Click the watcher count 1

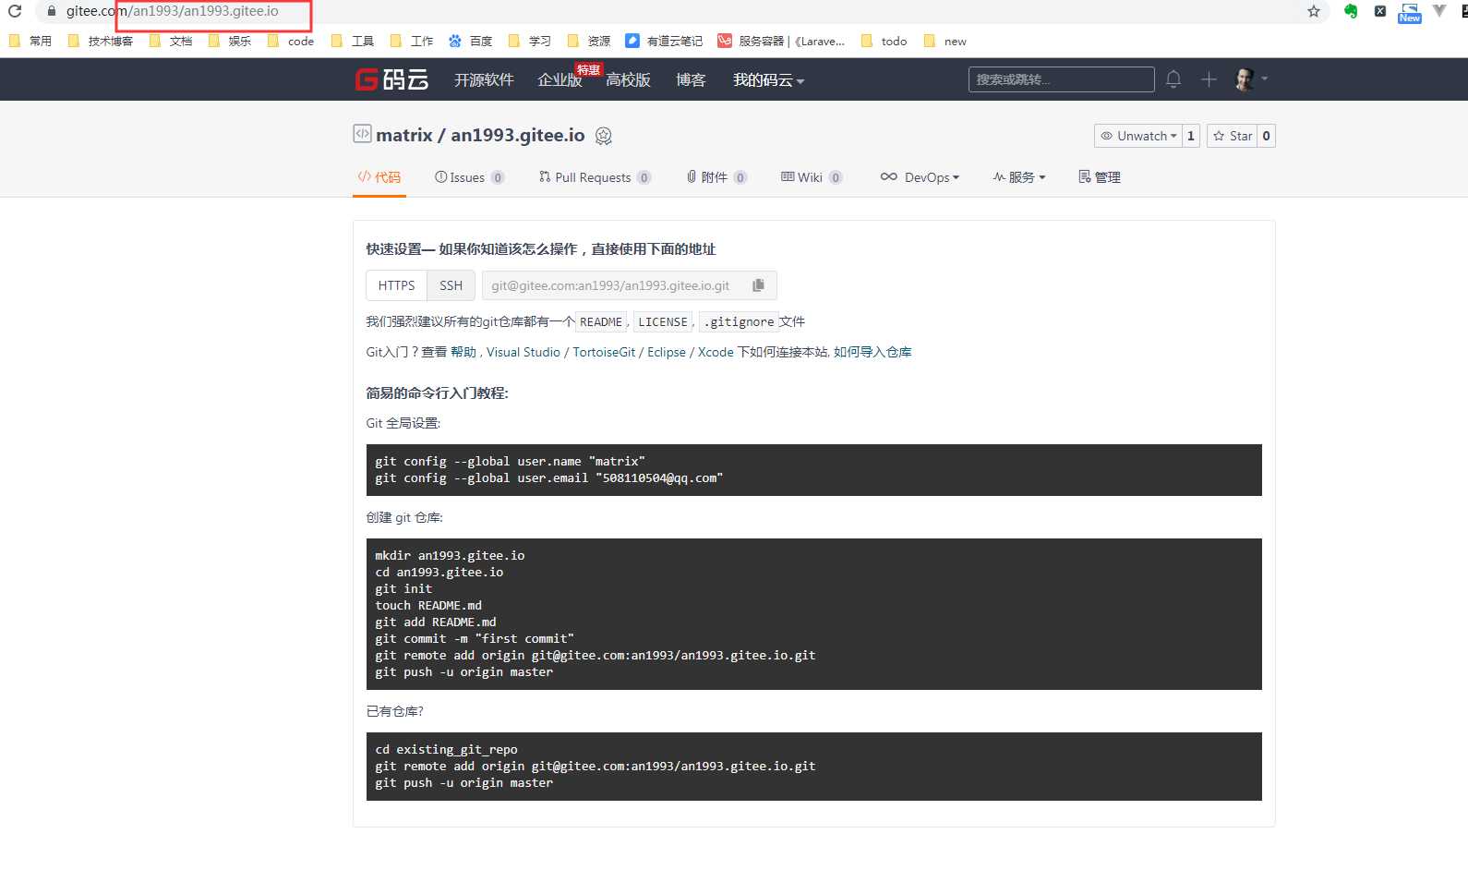click(1191, 136)
